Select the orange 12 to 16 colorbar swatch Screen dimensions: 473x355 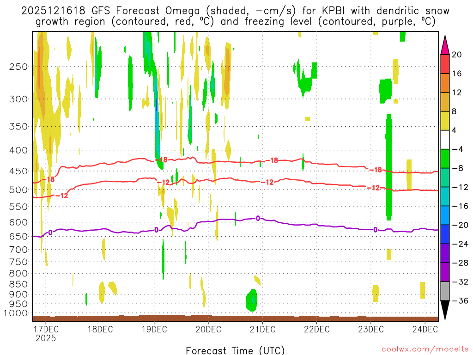click(445, 83)
